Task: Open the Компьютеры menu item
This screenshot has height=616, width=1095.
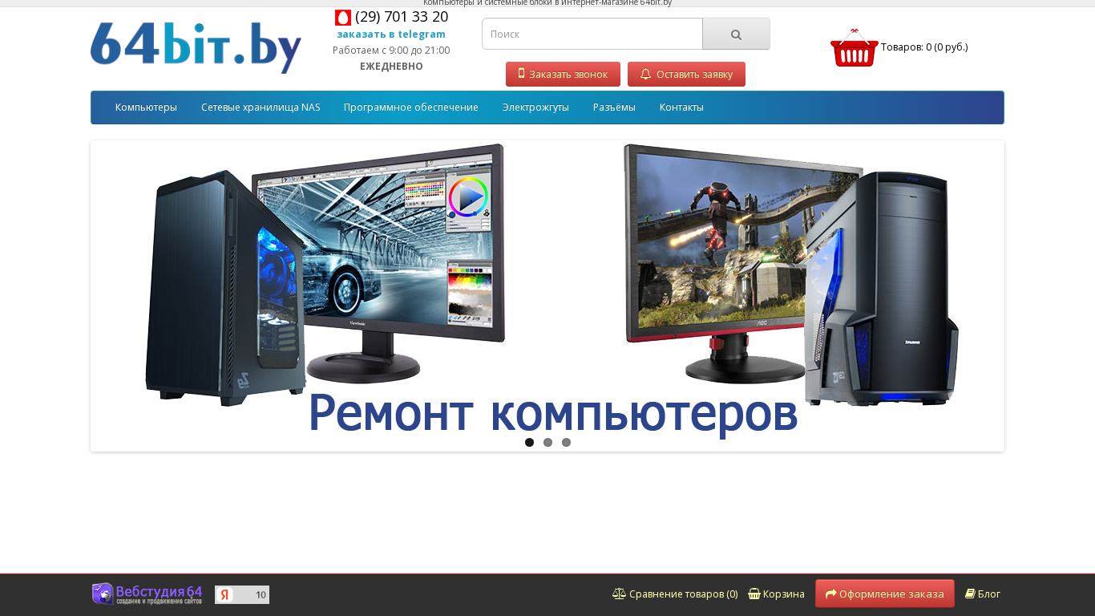Action: point(146,107)
